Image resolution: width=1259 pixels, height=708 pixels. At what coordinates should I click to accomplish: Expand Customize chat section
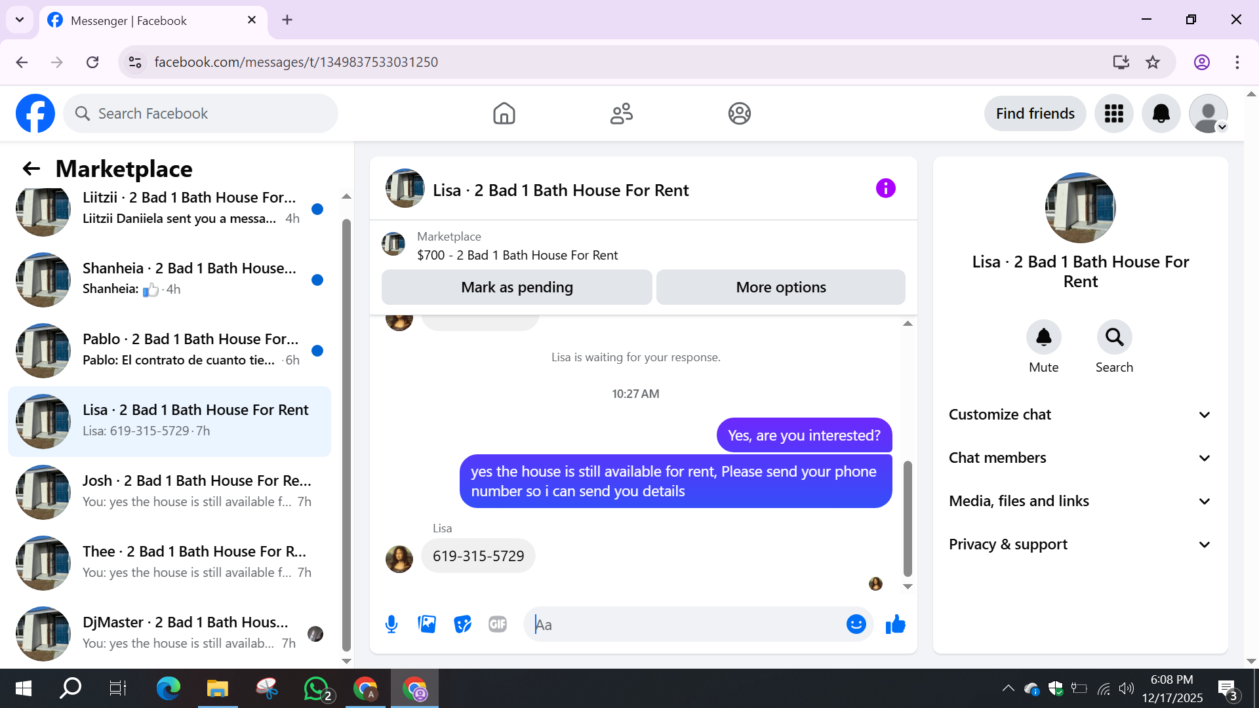coord(1079,414)
